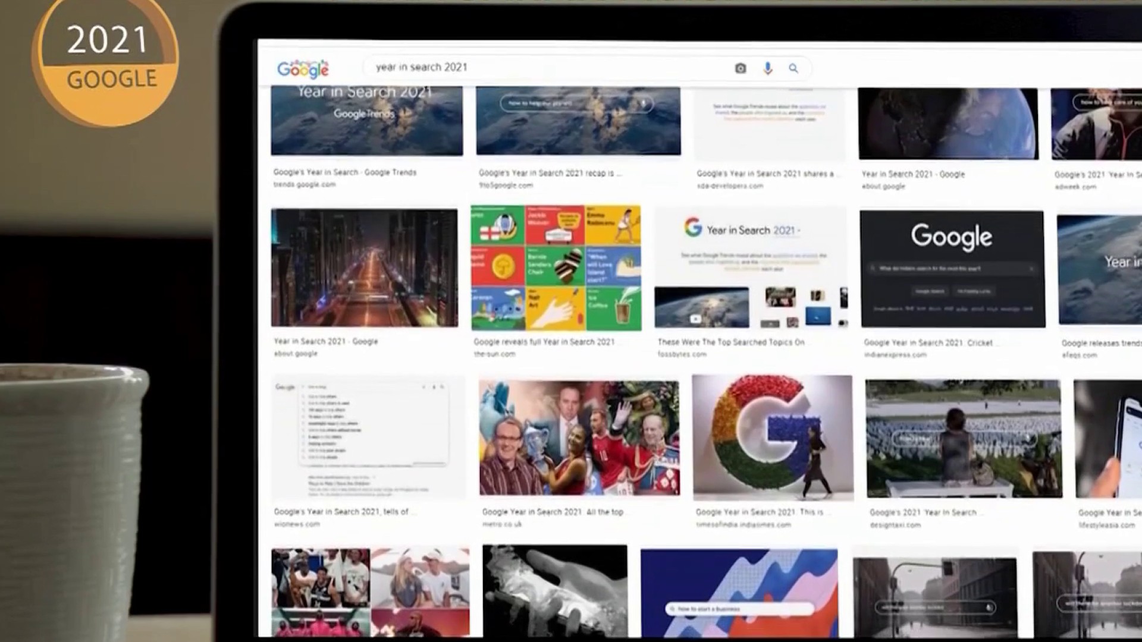The width and height of the screenshot is (1142, 642).
Task: Click source text 'the-sun.com'
Action: click(x=494, y=354)
